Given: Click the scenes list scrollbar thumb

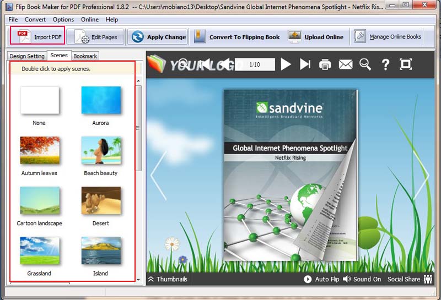Looking at the screenshot, I should tap(138, 128).
